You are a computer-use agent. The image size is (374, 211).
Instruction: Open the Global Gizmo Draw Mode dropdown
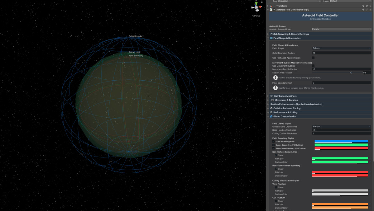(342, 127)
